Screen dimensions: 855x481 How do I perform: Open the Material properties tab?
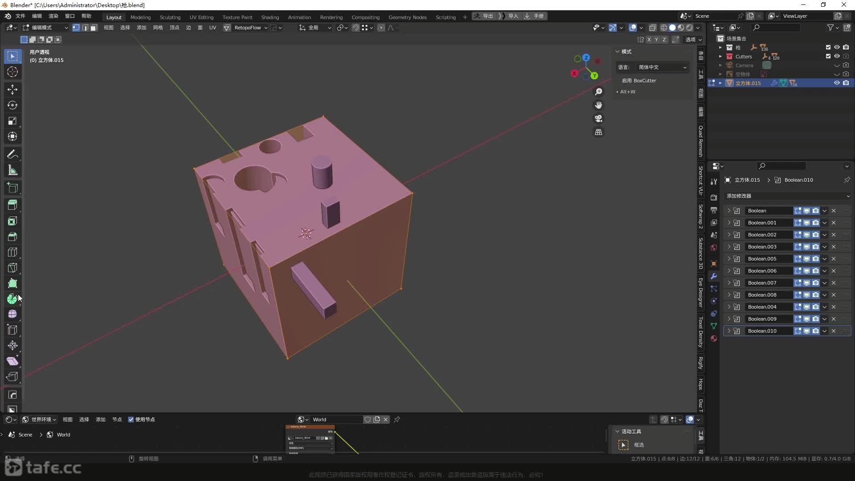(714, 338)
